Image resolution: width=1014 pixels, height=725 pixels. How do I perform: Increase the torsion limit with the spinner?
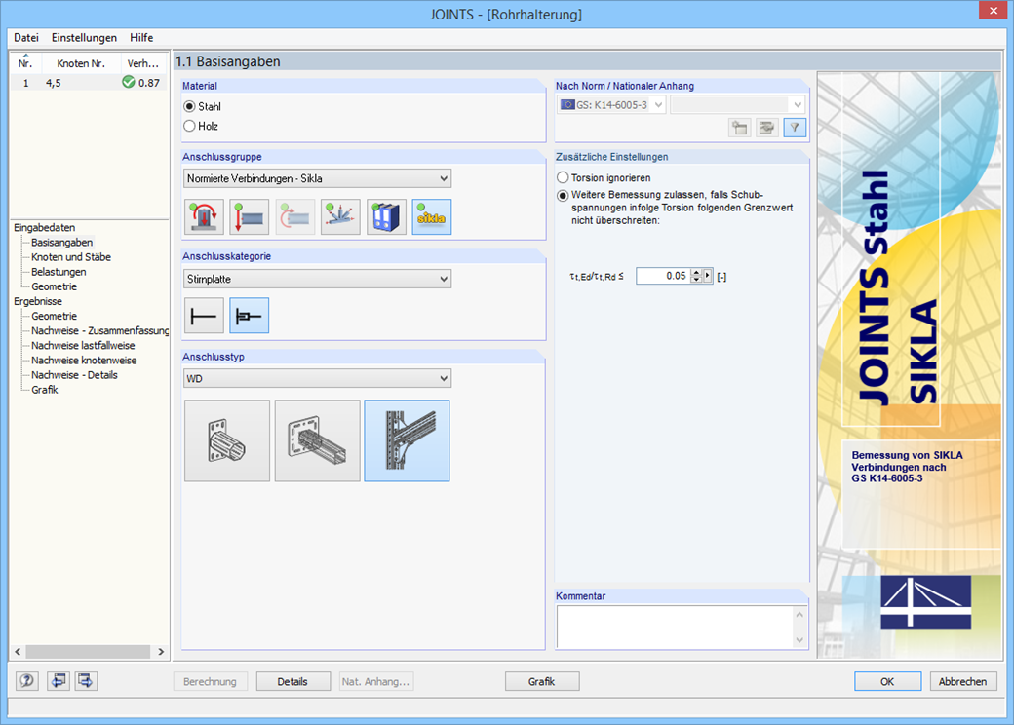point(696,272)
